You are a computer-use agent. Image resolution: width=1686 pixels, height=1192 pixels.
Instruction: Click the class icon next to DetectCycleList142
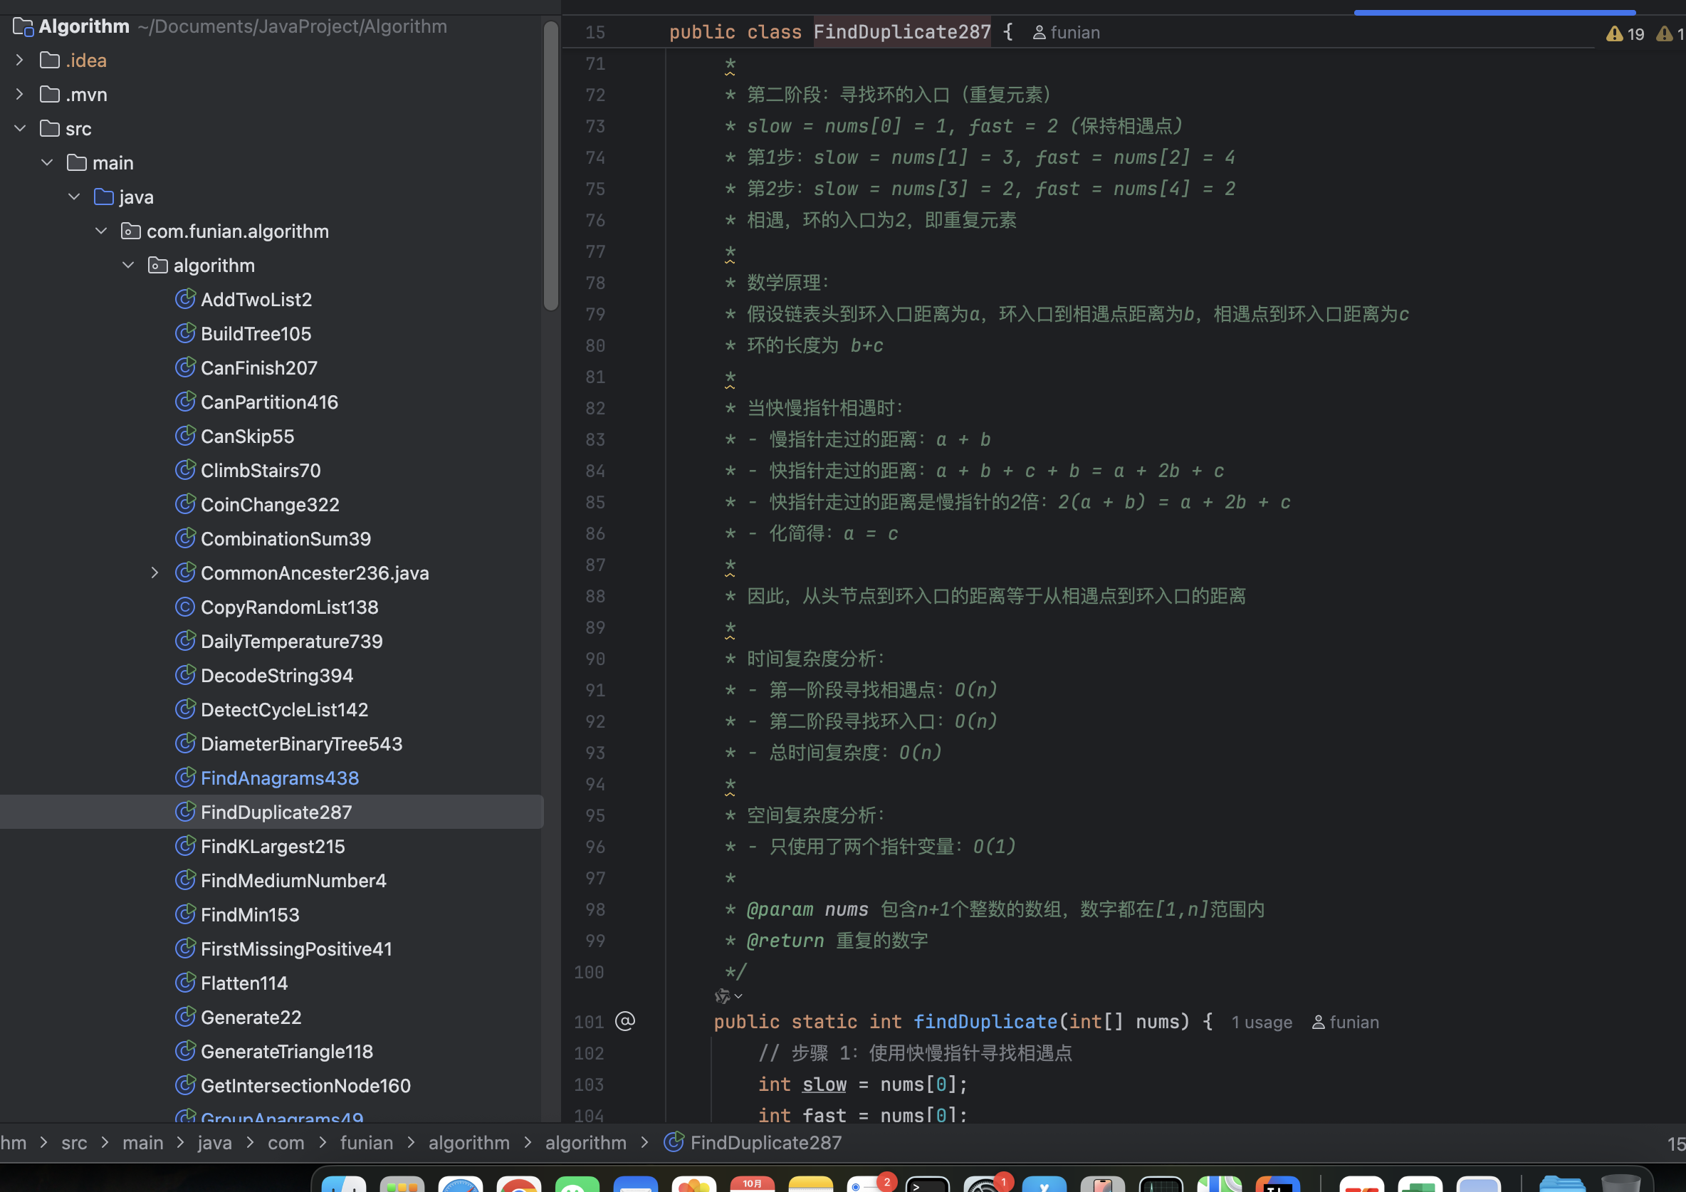pos(185,709)
